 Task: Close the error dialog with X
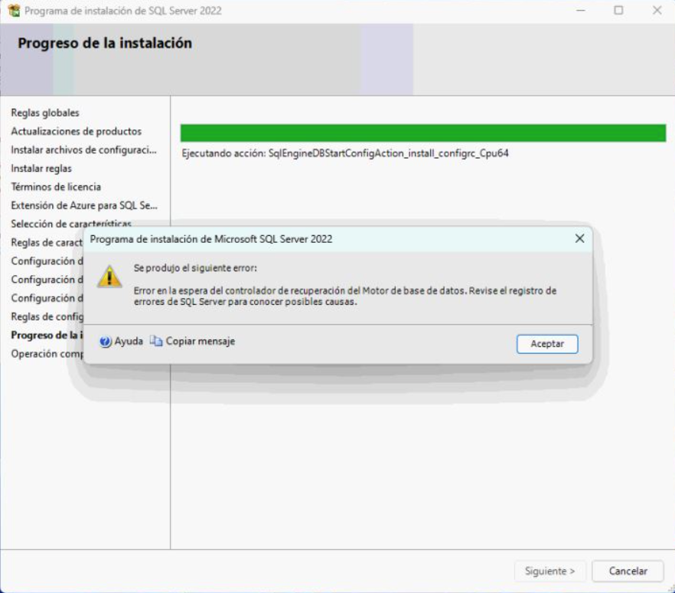point(580,238)
